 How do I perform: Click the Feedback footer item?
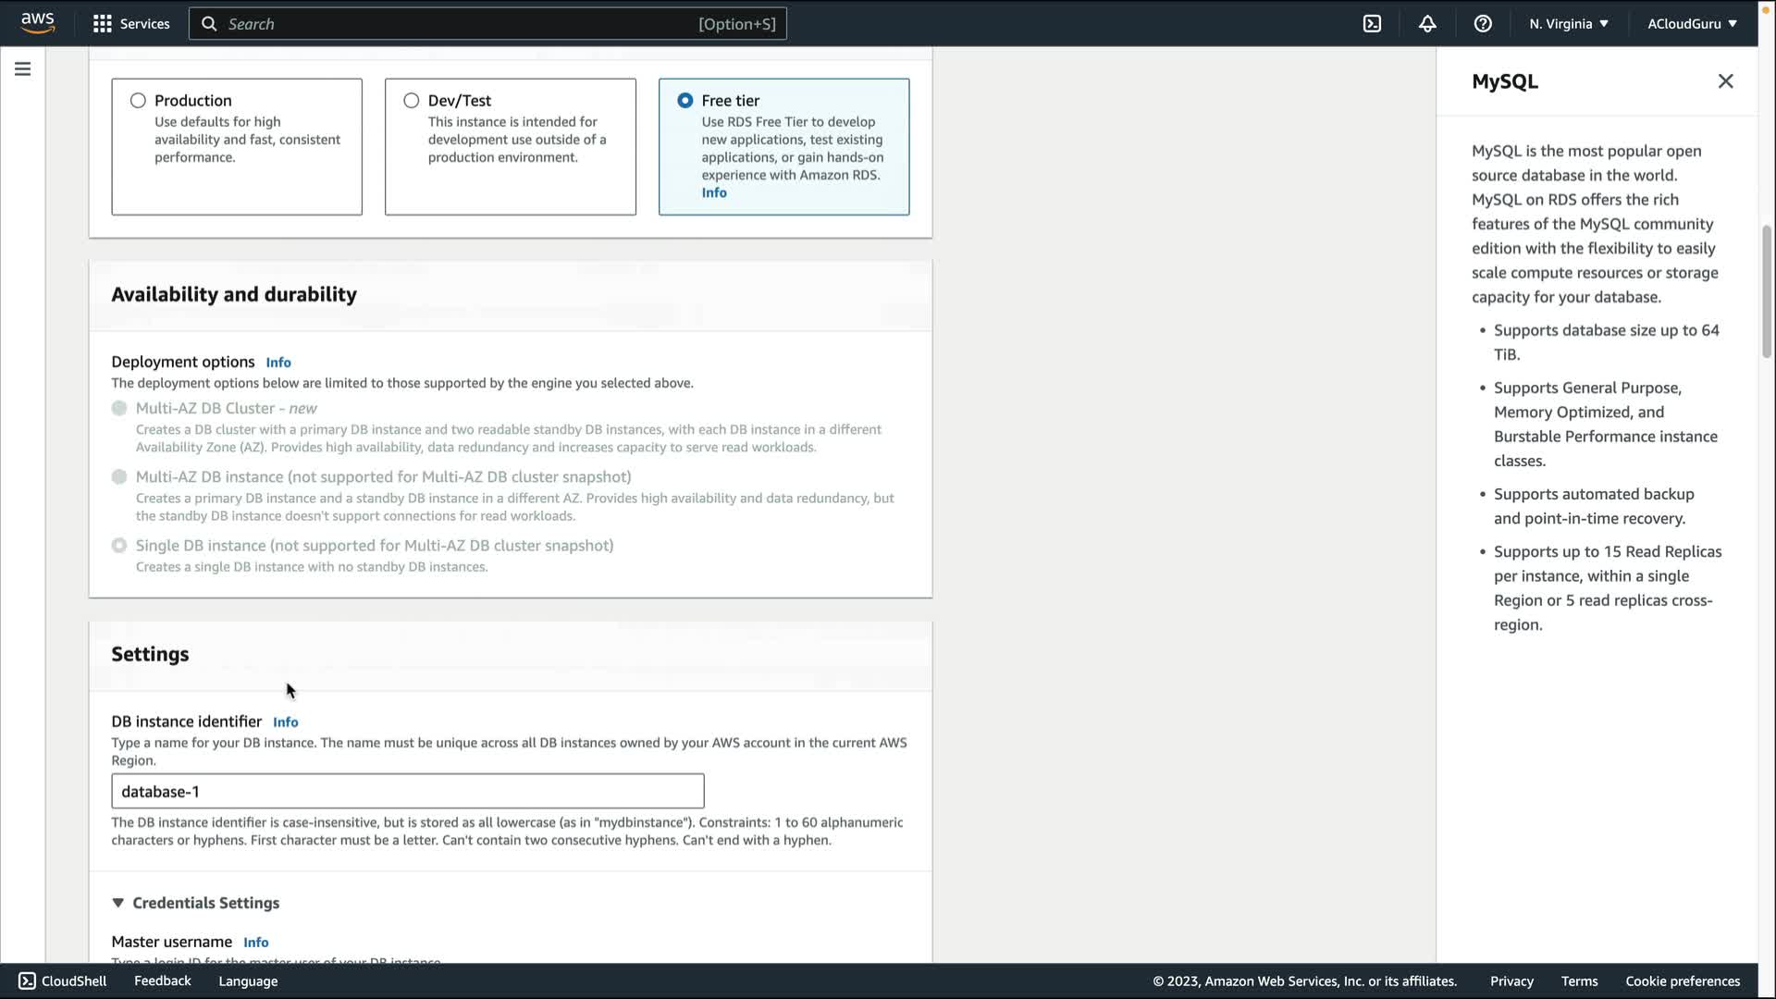[x=163, y=980]
